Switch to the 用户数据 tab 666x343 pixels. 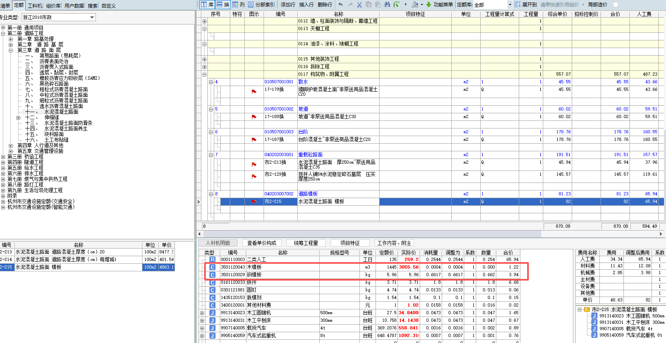[x=74, y=6]
